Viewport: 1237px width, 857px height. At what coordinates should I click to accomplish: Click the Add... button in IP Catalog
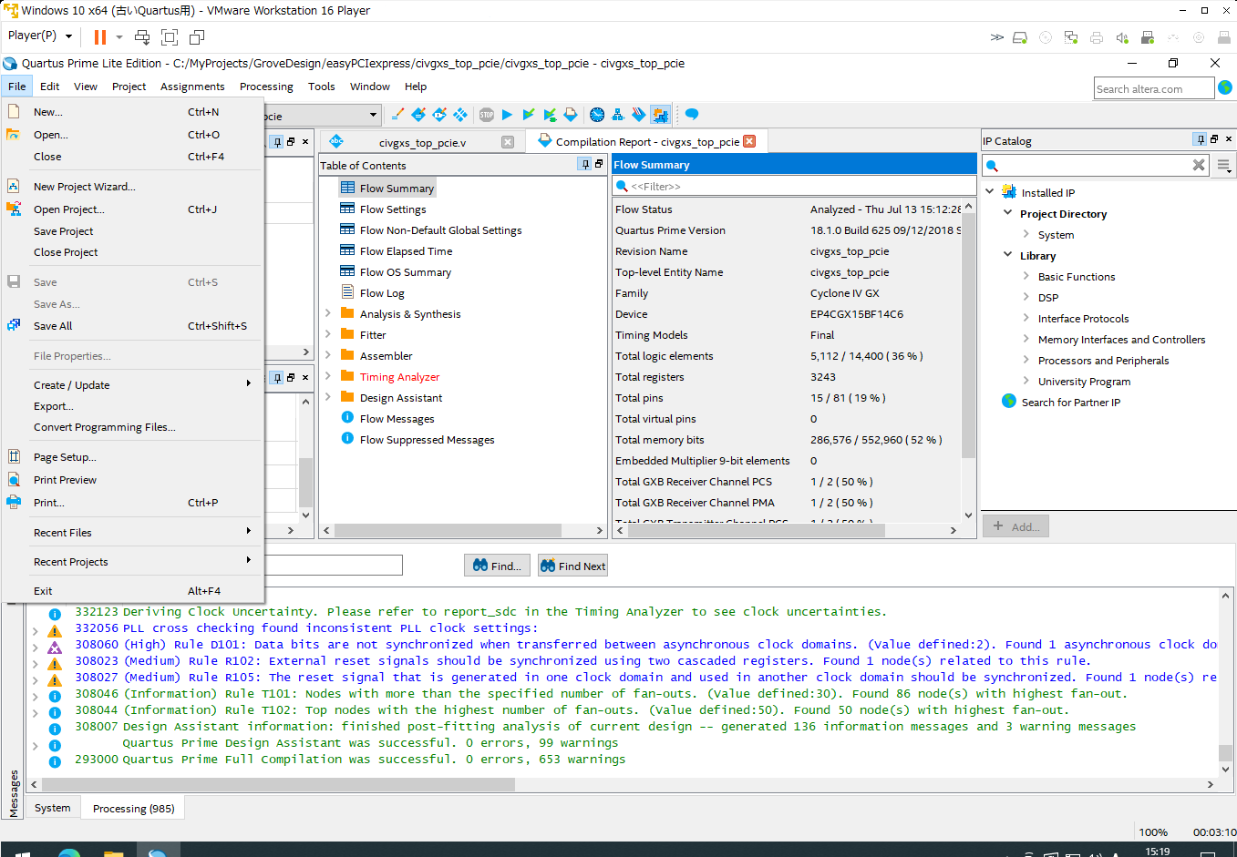click(x=1015, y=526)
